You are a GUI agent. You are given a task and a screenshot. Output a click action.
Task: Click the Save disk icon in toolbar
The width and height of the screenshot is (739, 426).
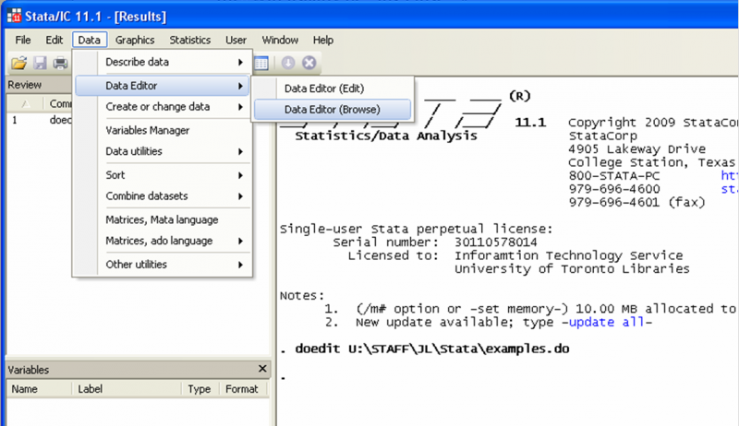point(40,63)
